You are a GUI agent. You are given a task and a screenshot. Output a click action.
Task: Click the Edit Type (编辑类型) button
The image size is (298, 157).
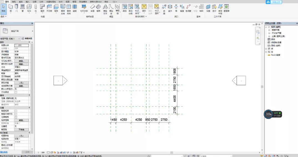tap(27, 39)
